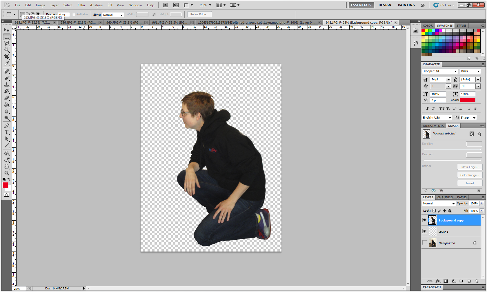The image size is (487, 292).
Task: Switch to the Design workspace
Action: (x=385, y=5)
